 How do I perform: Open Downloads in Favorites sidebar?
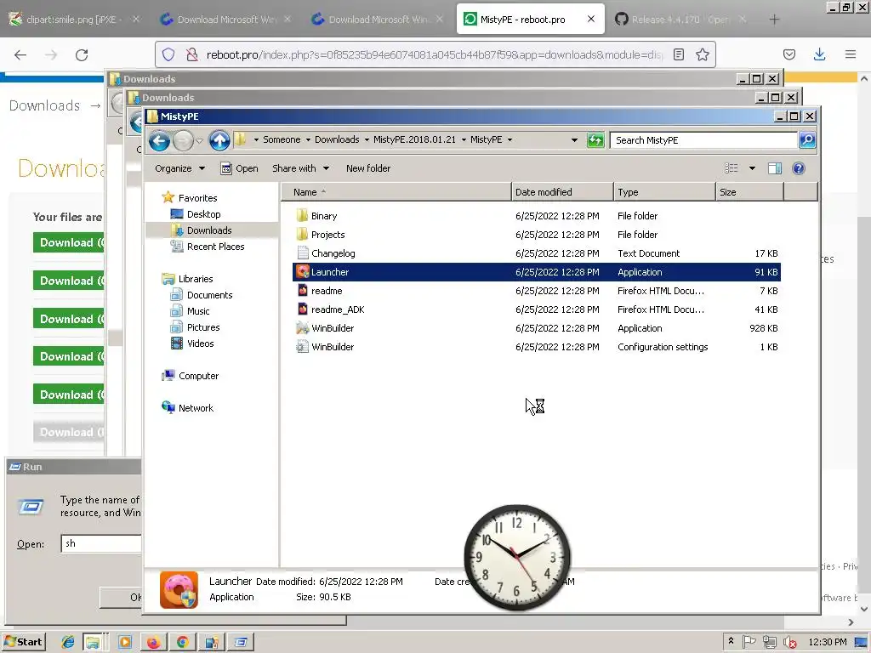click(x=209, y=230)
